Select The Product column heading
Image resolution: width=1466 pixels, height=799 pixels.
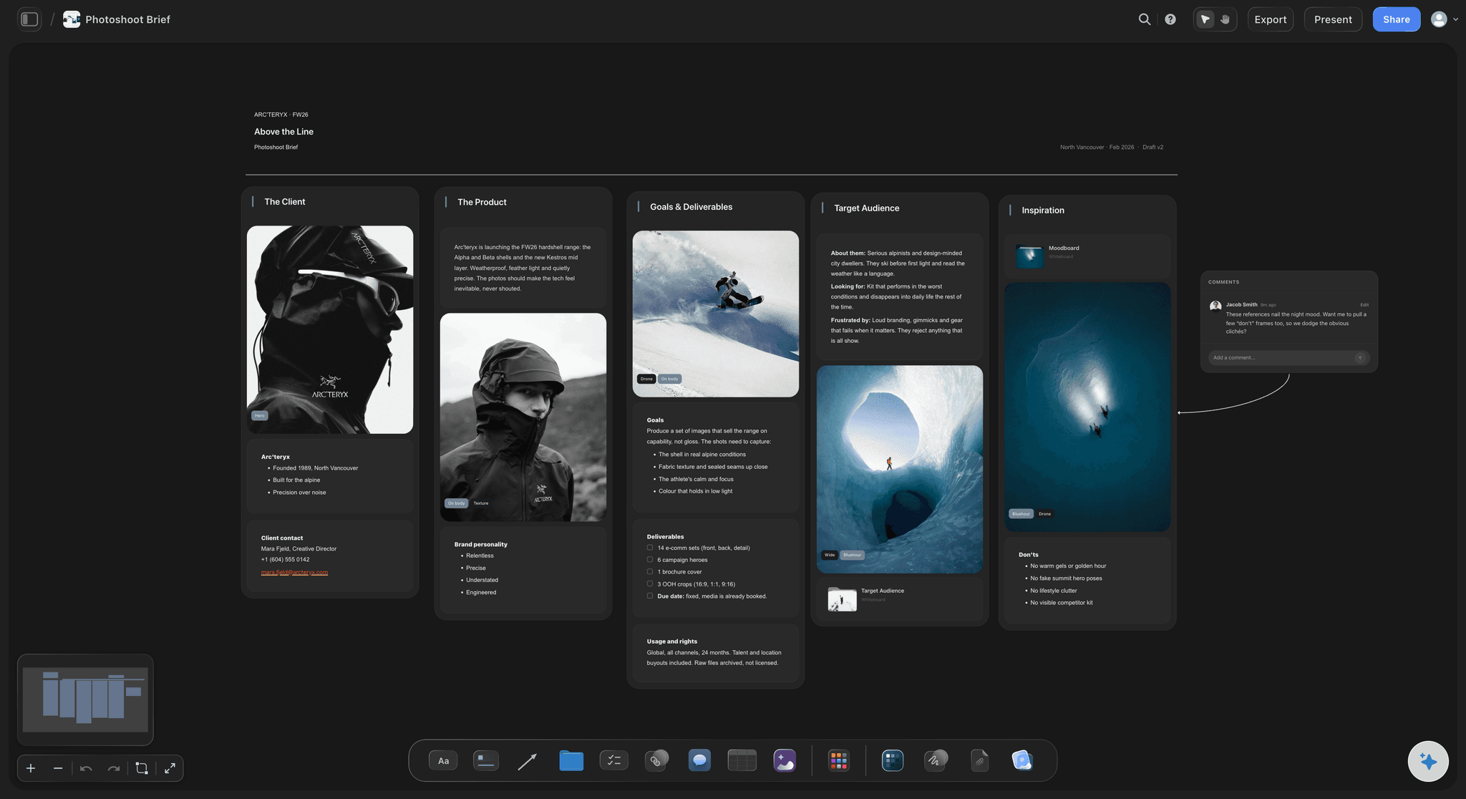pyautogui.click(x=482, y=203)
